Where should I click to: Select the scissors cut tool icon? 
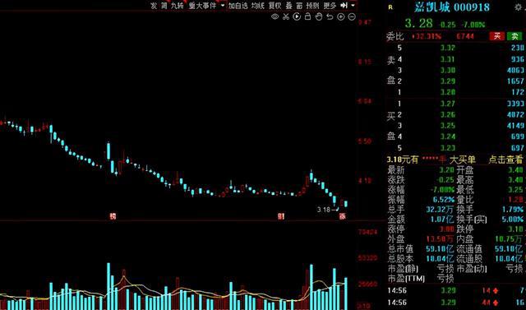click(x=286, y=16)
